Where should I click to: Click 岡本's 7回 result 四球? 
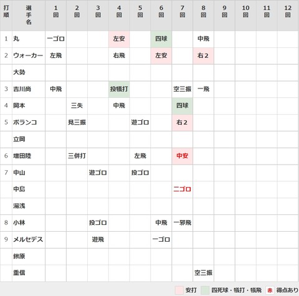coord(183,105)
